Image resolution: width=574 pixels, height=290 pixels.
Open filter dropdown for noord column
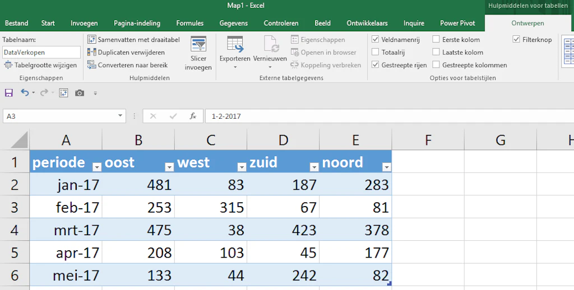pyautogui.click(x=387, y=167)
